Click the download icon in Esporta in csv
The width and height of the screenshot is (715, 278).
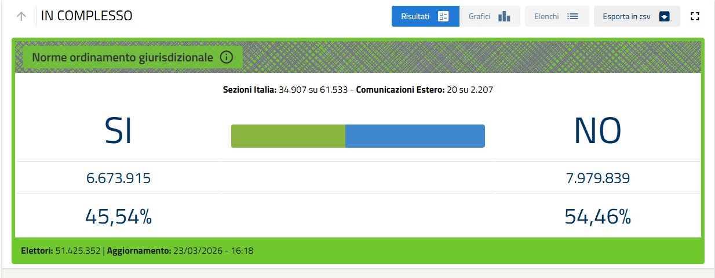(x=665, y=16)
